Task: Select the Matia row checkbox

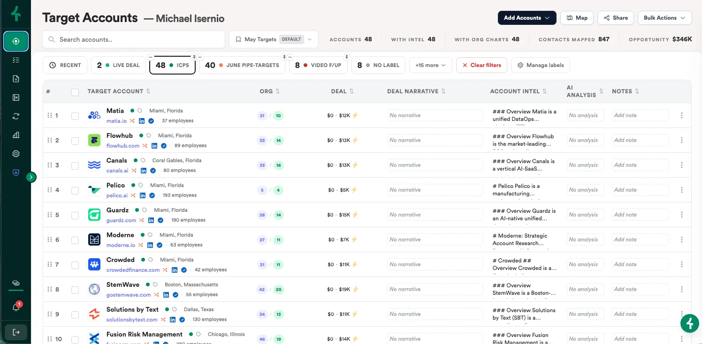Action: [75, 116]
